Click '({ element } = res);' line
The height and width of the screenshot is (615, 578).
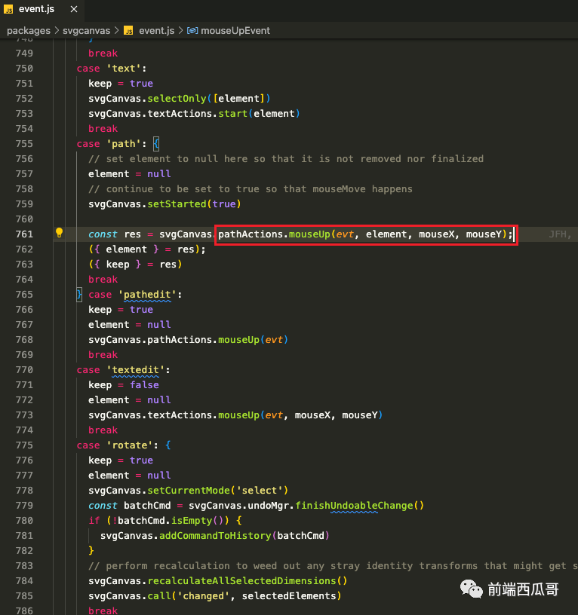(x=147, y=249)
